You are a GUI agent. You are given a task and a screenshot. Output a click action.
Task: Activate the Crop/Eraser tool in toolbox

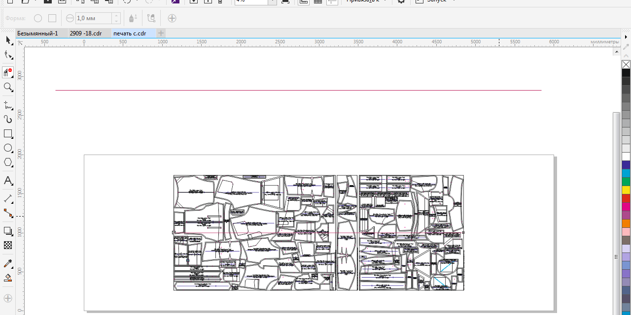point(8,72)
